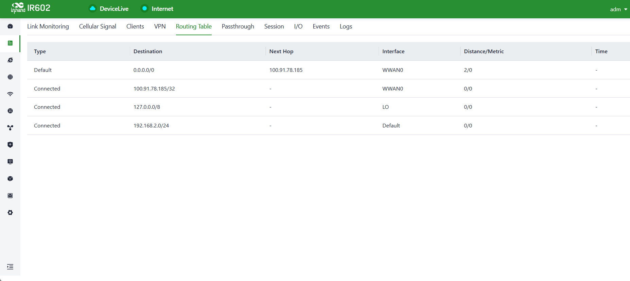Open the gear system settings icon
Image resolution: width=630 pixels, height=281 pixels.
click(10, 213)
